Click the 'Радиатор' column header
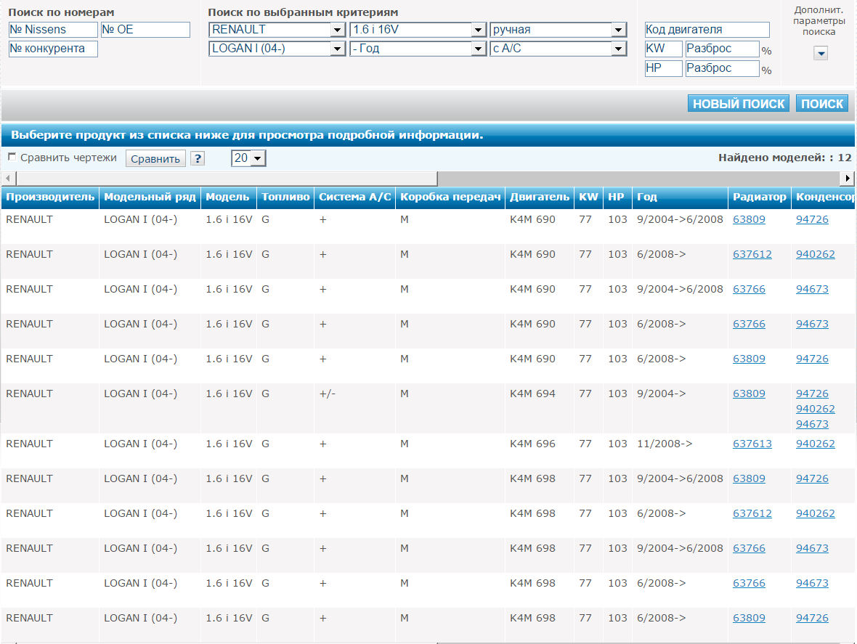This screenshot has width=857, height=644. coord(760,197)
